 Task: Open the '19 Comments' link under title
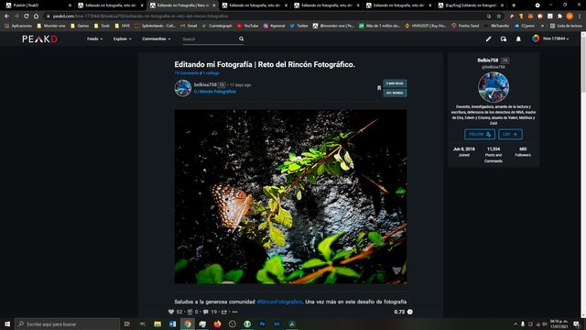187,73
